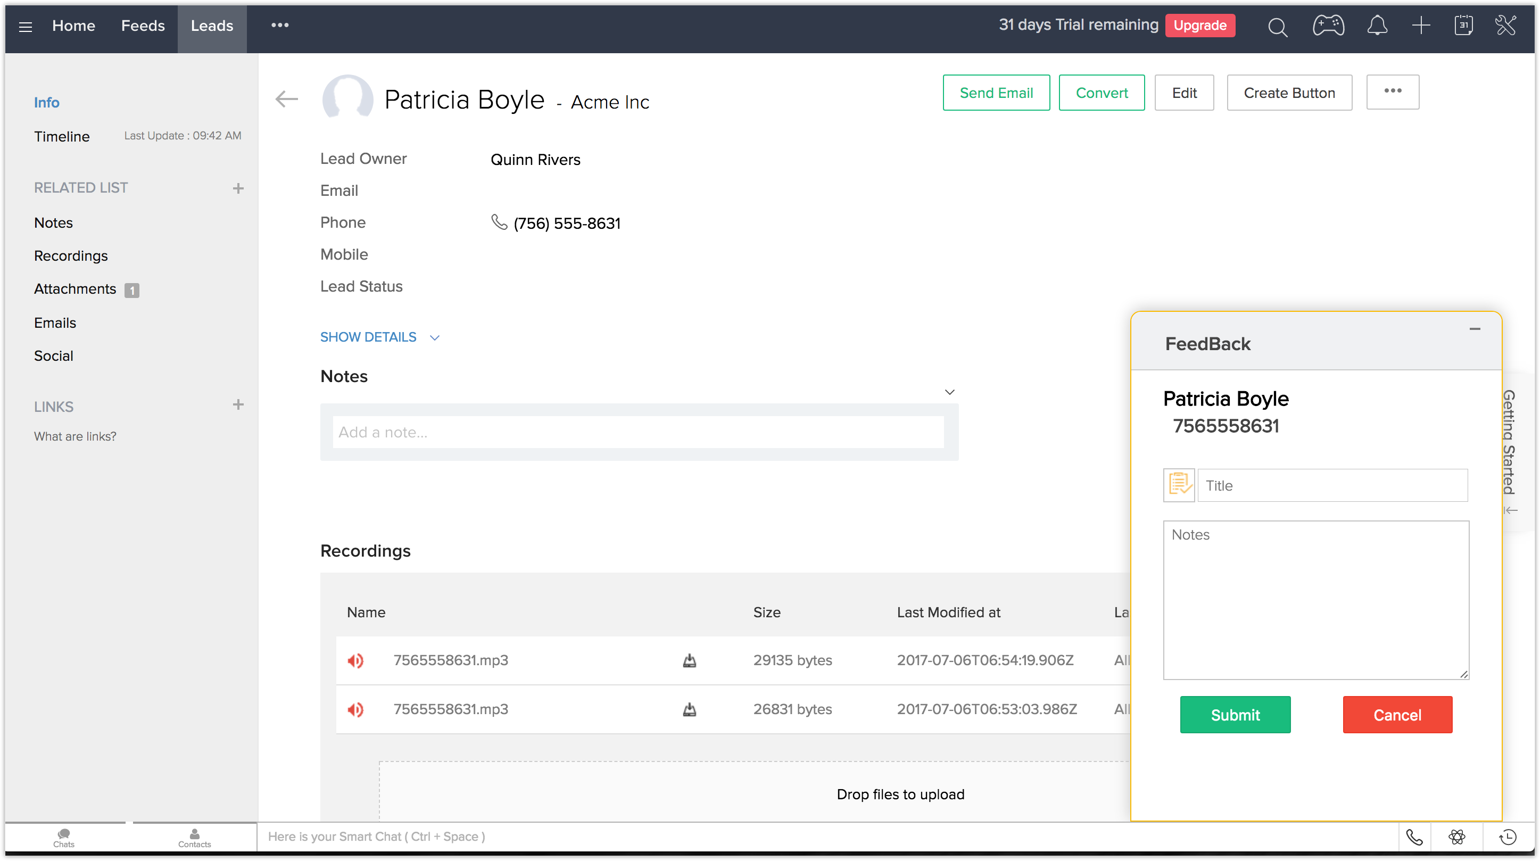Click the phone icon in bottom bar
This screenshot has height=861, width=1540.
coord(1414,837)
